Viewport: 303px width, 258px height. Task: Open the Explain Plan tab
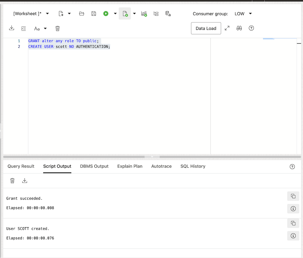130,166
